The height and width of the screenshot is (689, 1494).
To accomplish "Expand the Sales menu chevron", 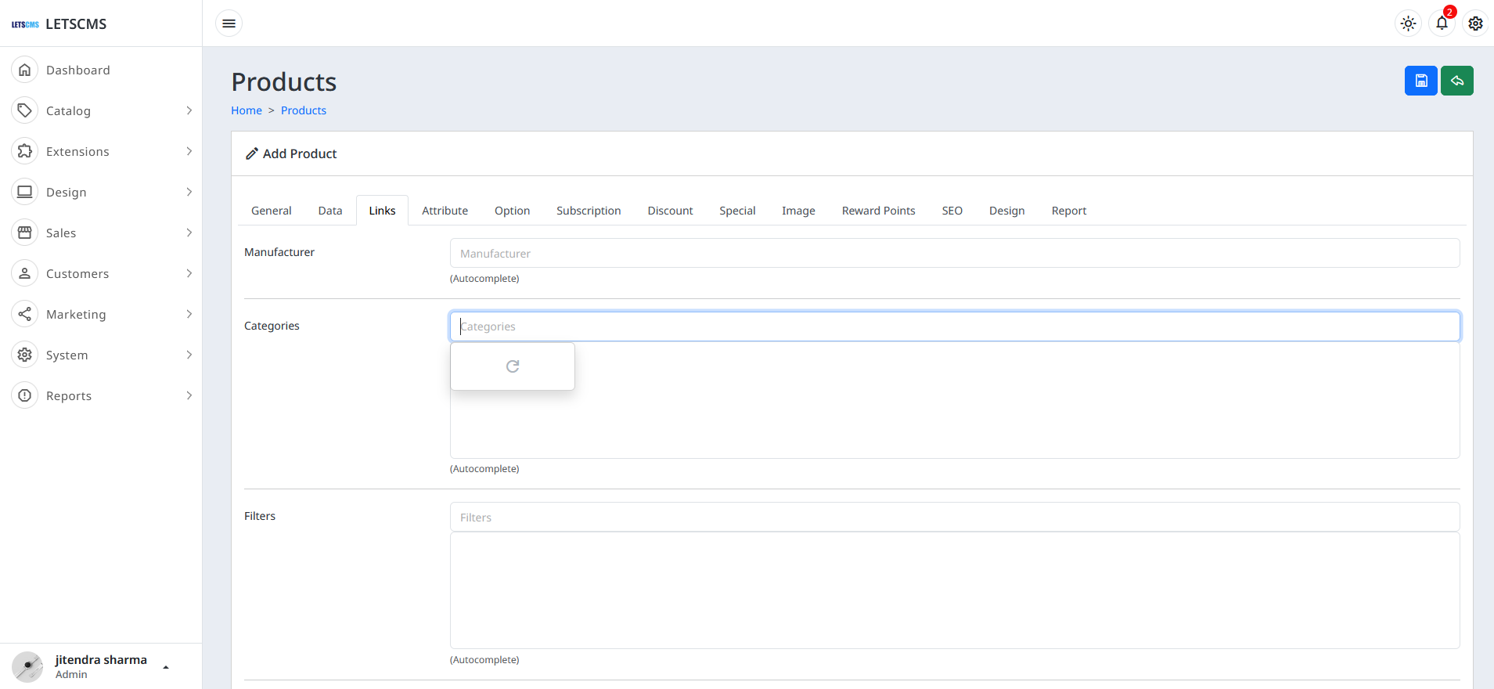I will (189, 233).
